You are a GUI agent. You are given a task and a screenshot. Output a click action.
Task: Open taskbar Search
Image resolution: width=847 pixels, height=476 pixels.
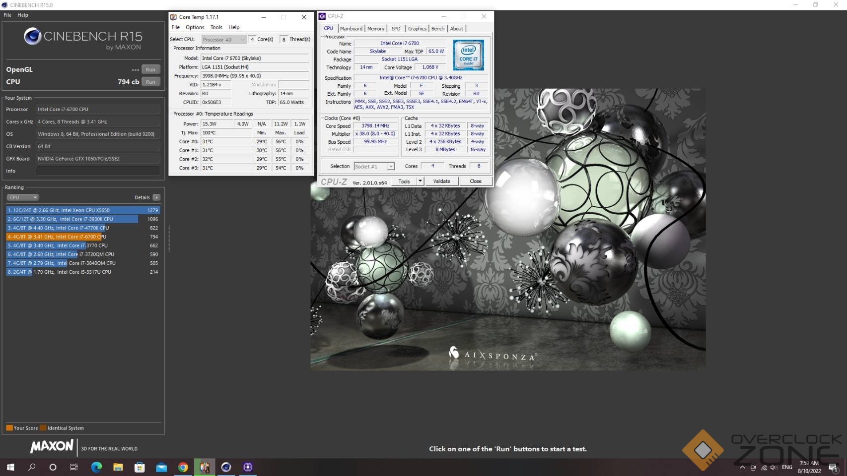pos(32,467)
